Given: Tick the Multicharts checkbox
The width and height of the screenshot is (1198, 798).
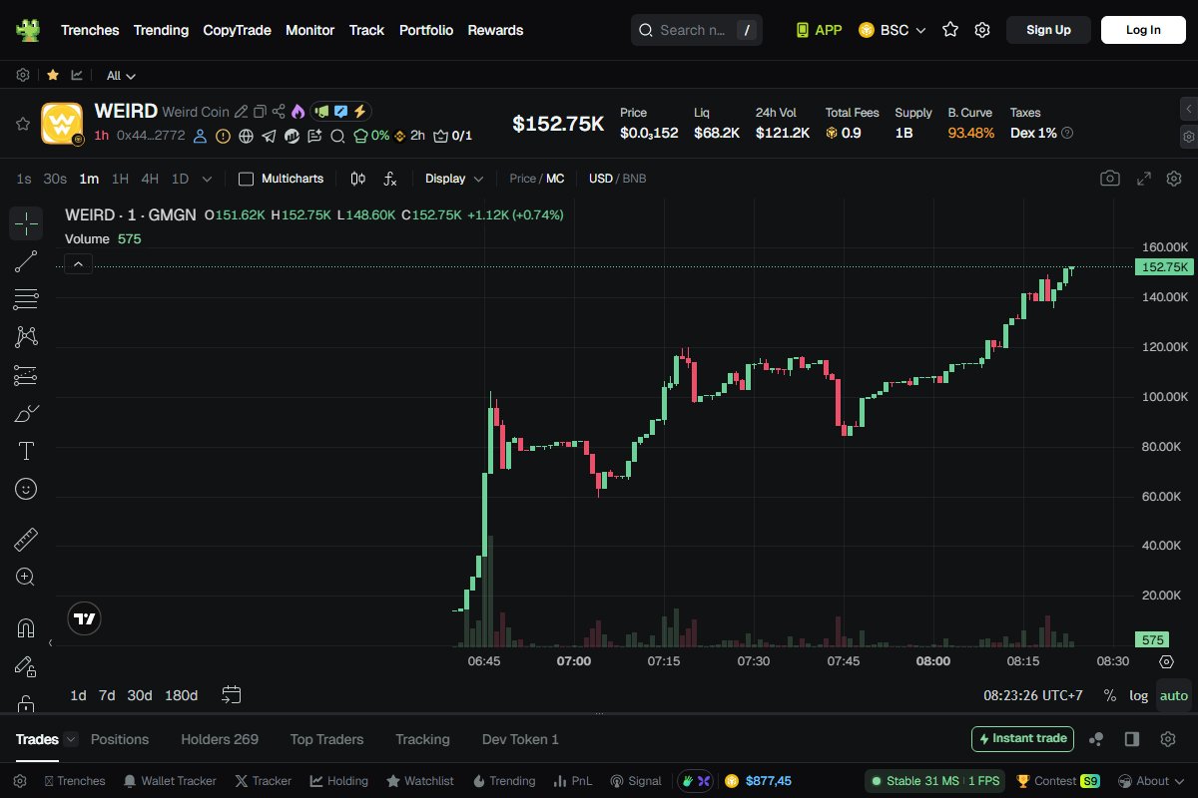Looking at the screenshot, I should 246,179.
